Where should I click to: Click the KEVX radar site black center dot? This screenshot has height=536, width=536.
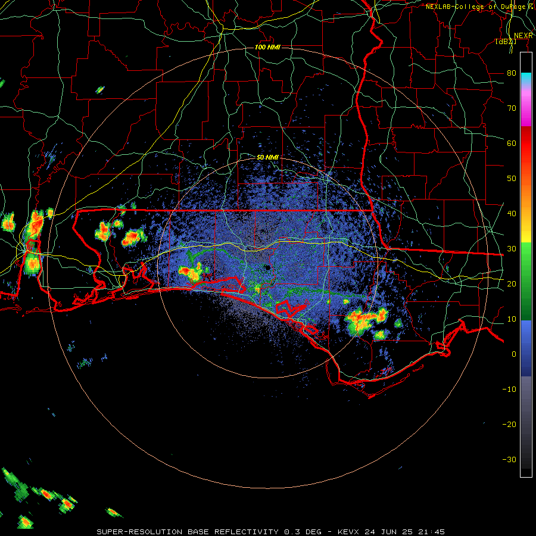(x=267, y=267)
